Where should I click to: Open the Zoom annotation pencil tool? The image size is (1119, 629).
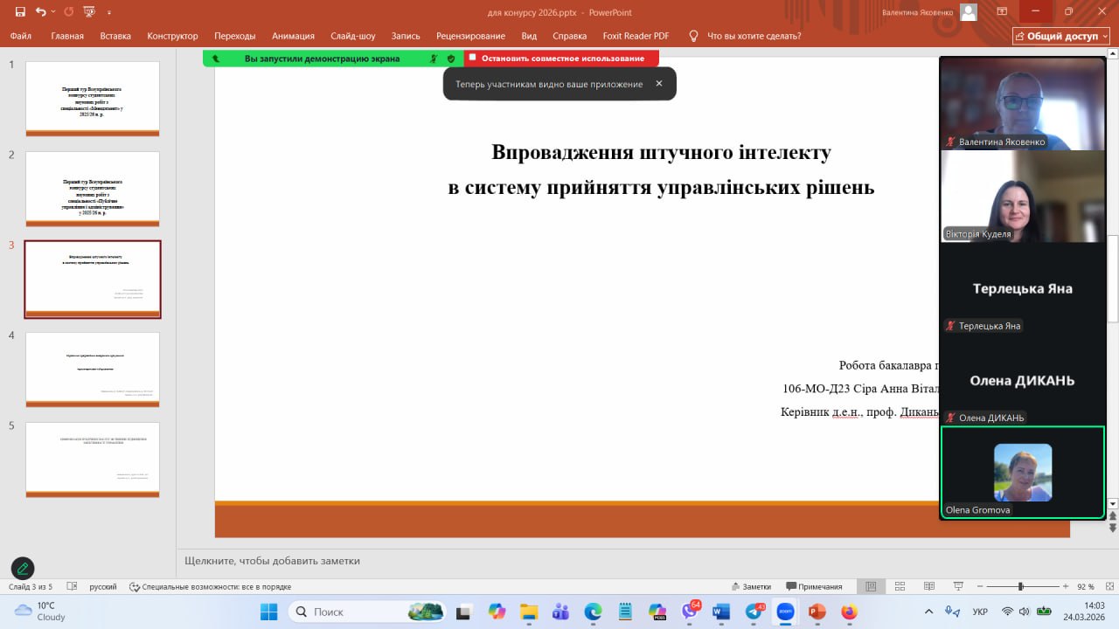pyautogui.click(x=23, y=569)
